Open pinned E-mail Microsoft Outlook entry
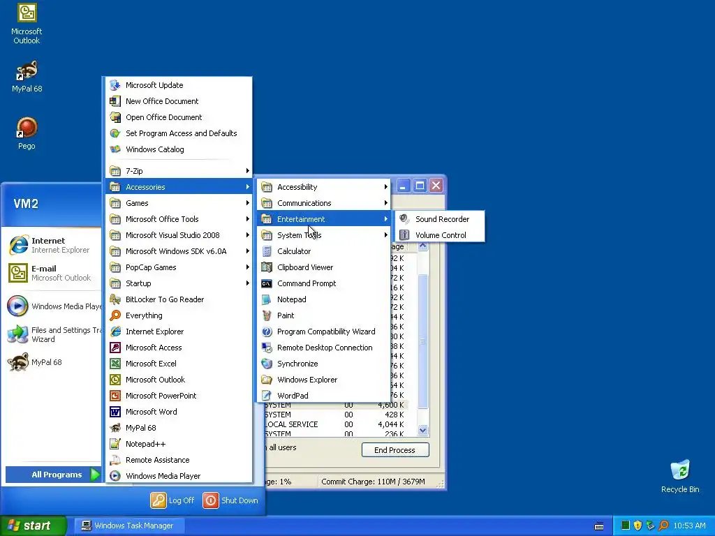 pyautogui.click(x=54, y=273)
